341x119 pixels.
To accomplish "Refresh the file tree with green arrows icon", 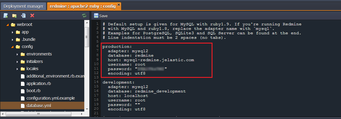I will pyautogui.click(x=84, y=16).
